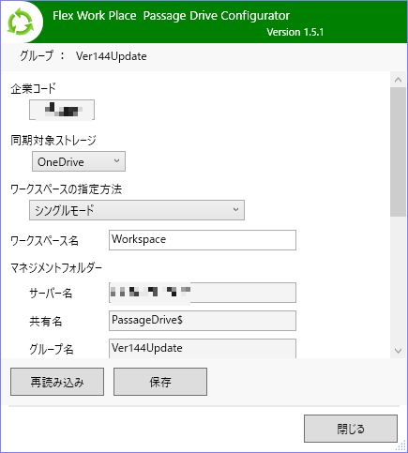Click the 同期対象ストレージ label
The image size is (408, 453).
click(x=53, y=141)
